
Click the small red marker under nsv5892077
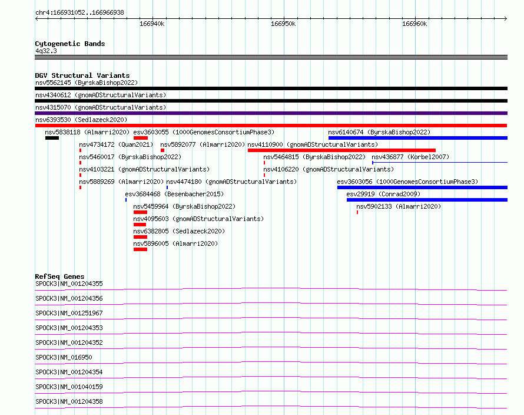pos(162,150)
